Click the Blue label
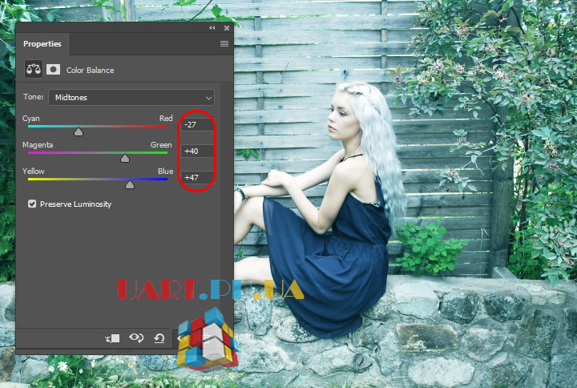The height and width of the screenshot is (388, 577). (x=166, y=172)
